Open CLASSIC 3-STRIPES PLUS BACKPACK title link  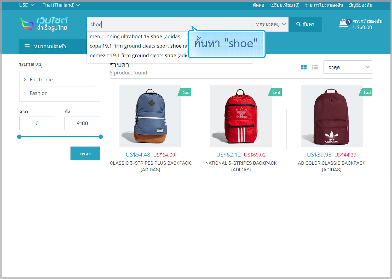coord(150,166)
